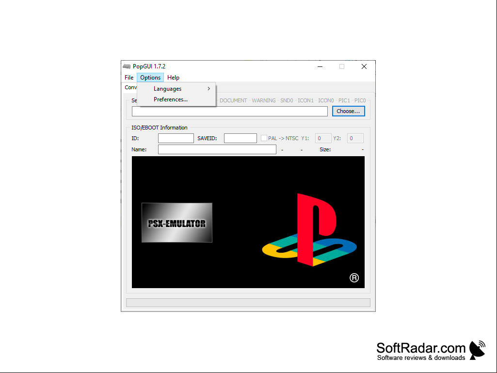This screenshot has height=373, width=497.
Task: Select the WARNING label
Action: point(264,100)
